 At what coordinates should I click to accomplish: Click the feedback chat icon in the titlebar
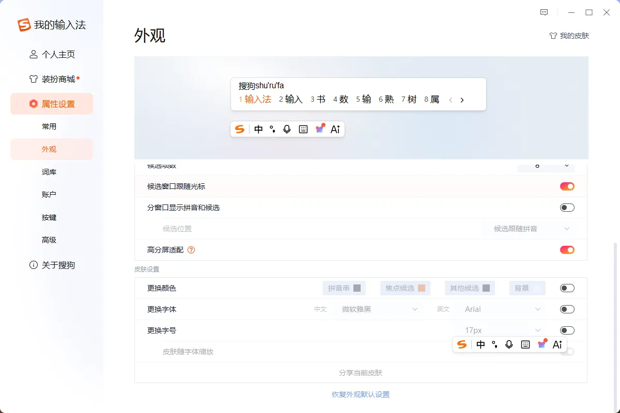tap(544, 12)
